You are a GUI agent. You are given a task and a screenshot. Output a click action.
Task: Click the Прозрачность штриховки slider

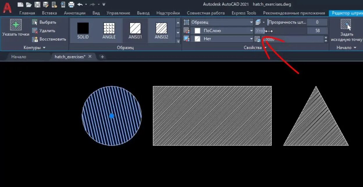(x=287, y=22)
